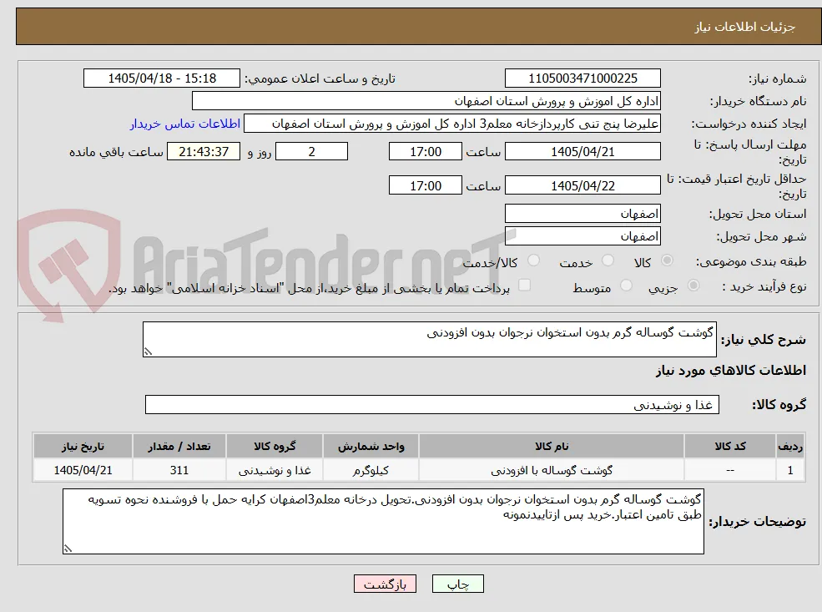Click the بازگشت (back) button

point(385,584)
